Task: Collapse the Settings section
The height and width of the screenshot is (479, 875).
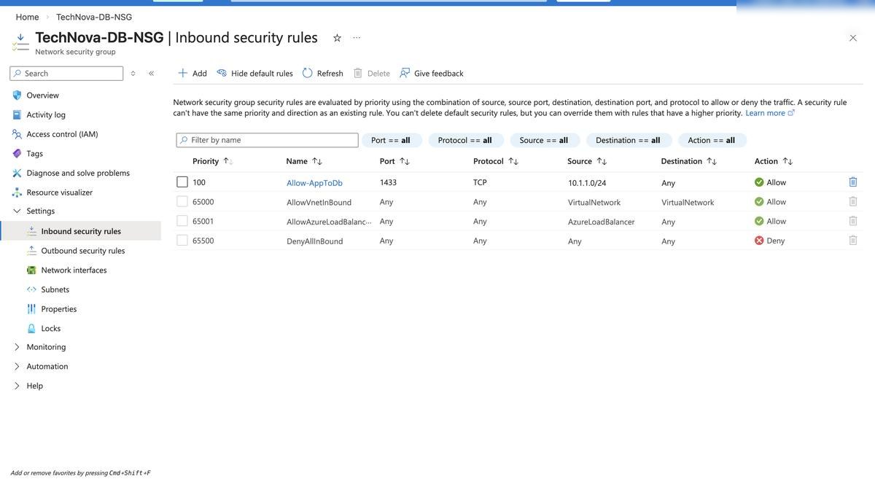Action: click(17, 211)
